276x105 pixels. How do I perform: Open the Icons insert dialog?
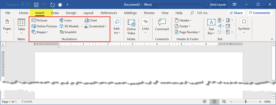click(x=66, y=20)
